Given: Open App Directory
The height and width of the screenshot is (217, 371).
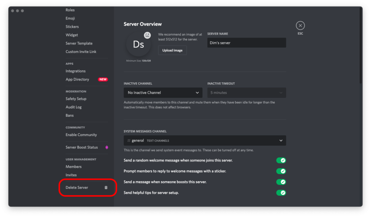Looking at the screenshot, I should click(78, 79).
